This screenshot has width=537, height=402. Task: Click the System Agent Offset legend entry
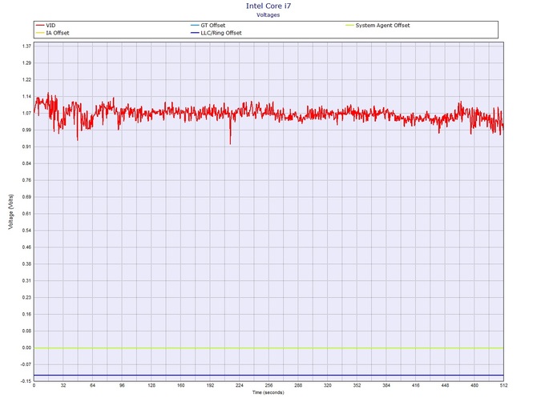coord(378,26)
